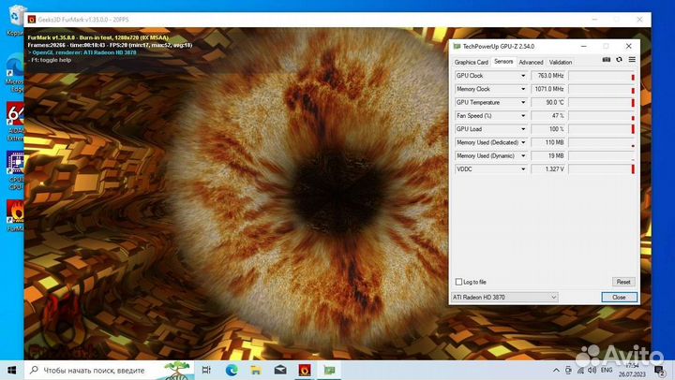675x380 pixels.
Task: Click the Windows search box
Action: 110,370
